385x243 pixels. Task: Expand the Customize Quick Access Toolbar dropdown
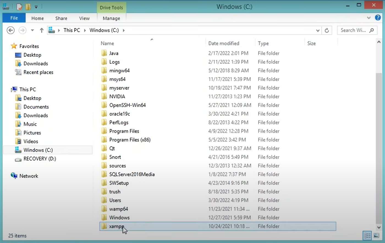pyautogui.click(x=36, y=7)
